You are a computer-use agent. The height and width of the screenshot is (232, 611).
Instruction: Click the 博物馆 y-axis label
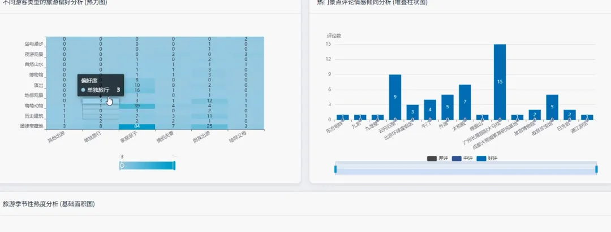click(36, 75)
